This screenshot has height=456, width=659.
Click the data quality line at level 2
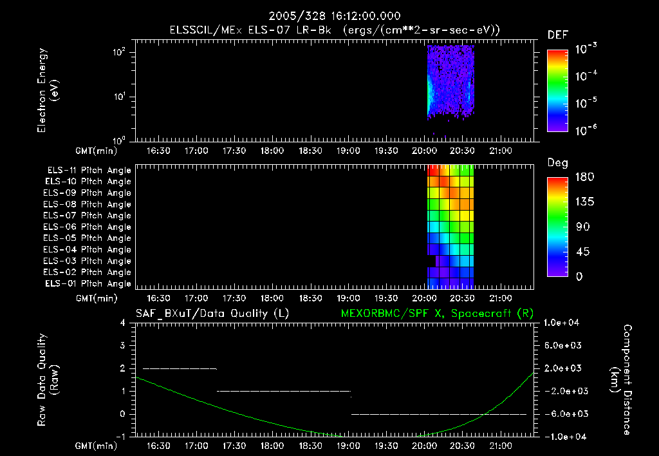[x=180, y=369]
